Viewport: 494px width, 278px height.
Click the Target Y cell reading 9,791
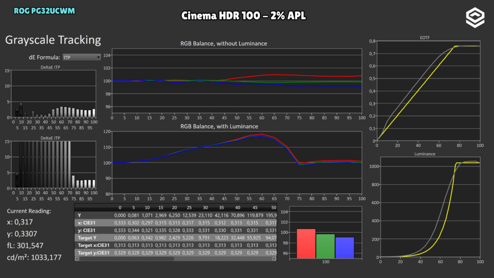click(204, 238)
